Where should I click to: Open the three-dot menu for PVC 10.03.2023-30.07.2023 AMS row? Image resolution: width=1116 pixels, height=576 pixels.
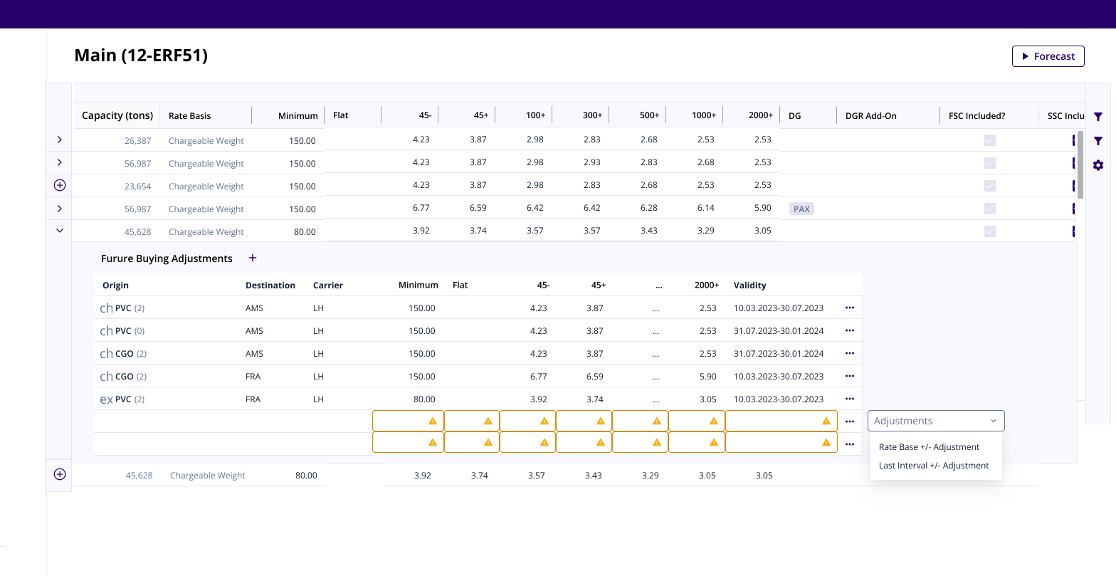pos(849,308)
